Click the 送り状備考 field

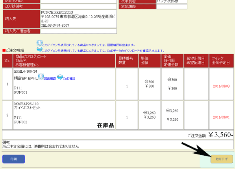click(79, 6)
